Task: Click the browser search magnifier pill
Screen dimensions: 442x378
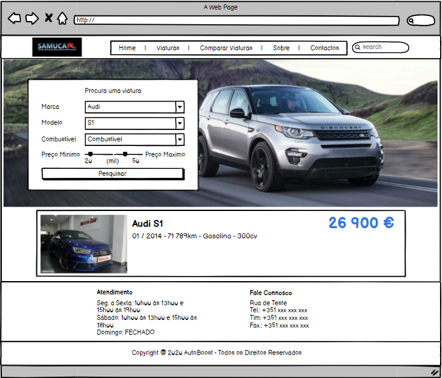Action: point(420,20)
